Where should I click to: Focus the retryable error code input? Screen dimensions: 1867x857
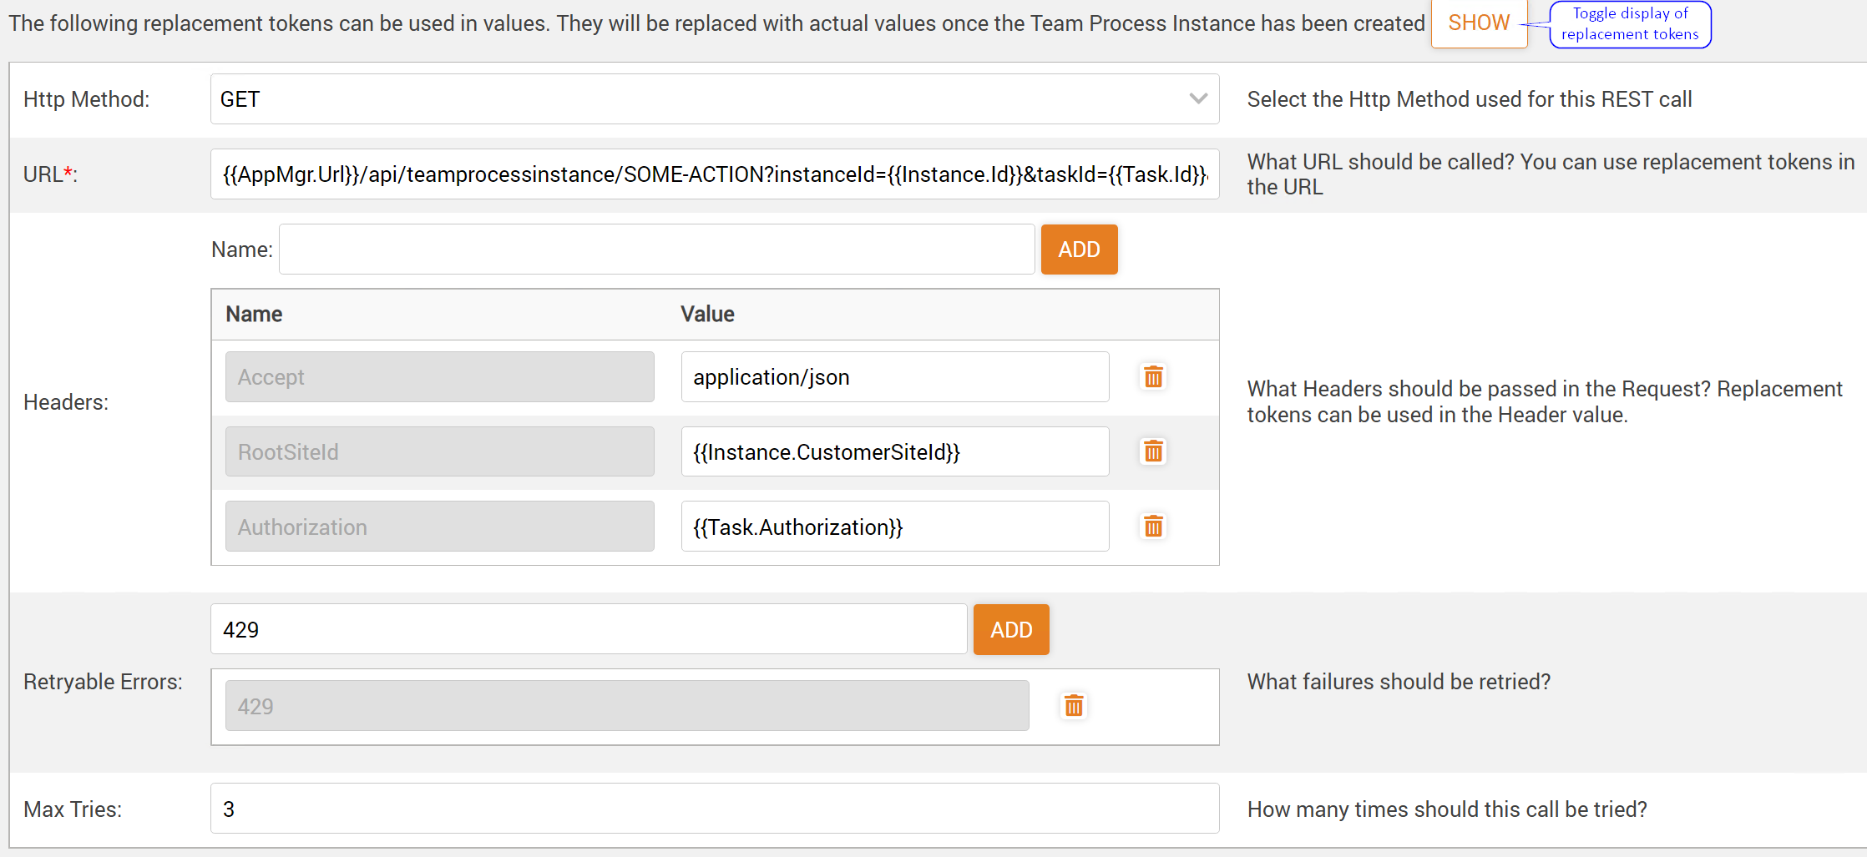click(x=589, y=630)
